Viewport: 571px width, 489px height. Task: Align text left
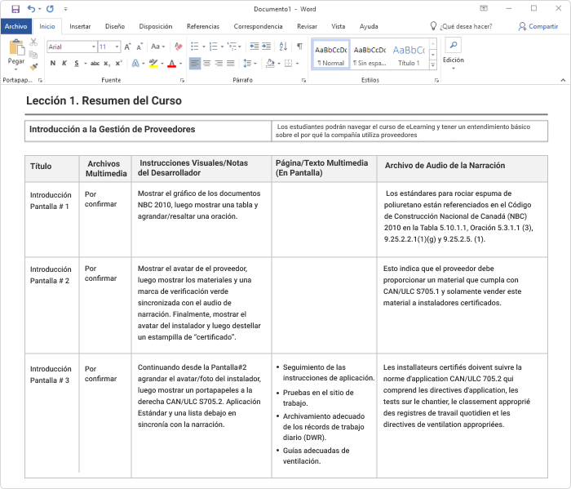point(195,64)
